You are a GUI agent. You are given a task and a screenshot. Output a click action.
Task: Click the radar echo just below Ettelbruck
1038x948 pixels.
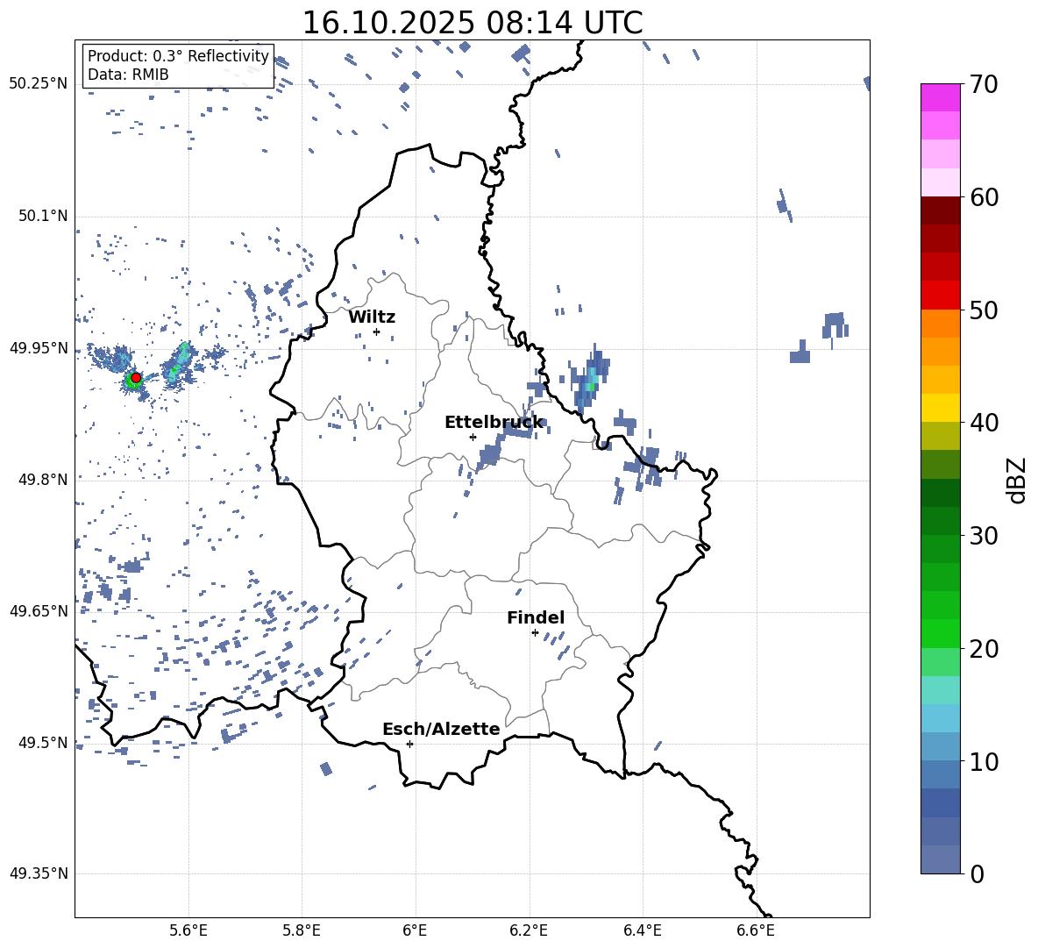pos(490,455)
